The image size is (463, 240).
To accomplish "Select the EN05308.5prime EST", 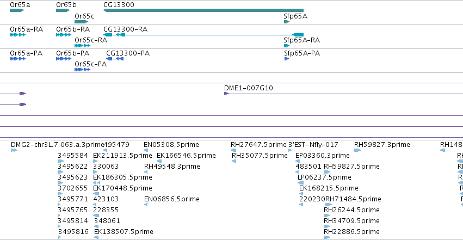I will click(x=146, y=150).
